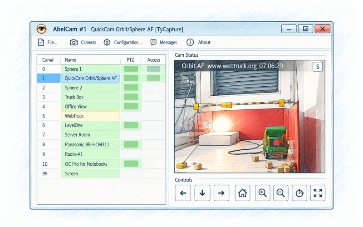Viewport: 363px width, 227px height.
Task: Tilt camera down with arrow button
Action: pos(202,192)
